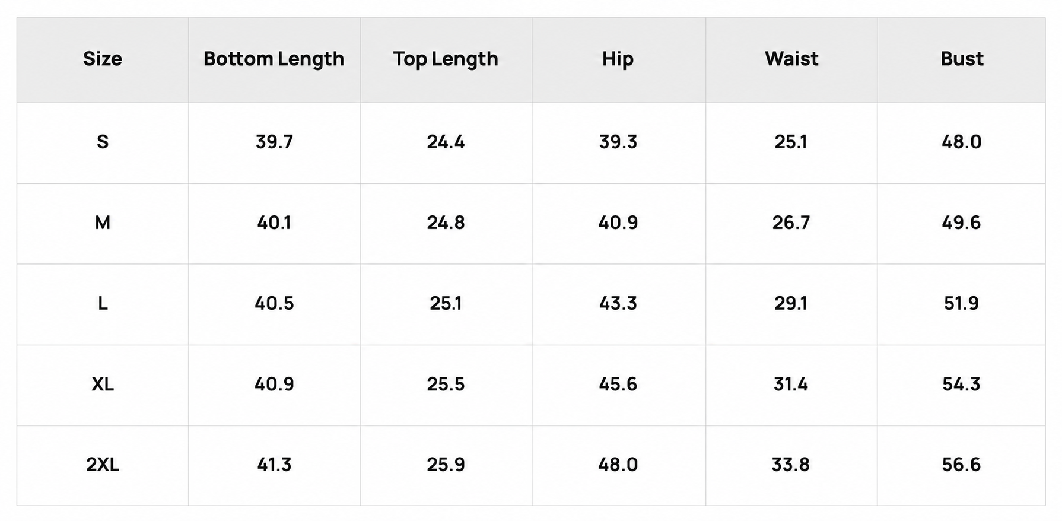Viewport: 1062px width, 521px height.
Task: Select the Bottom Length column header
Action: (274, 59)
